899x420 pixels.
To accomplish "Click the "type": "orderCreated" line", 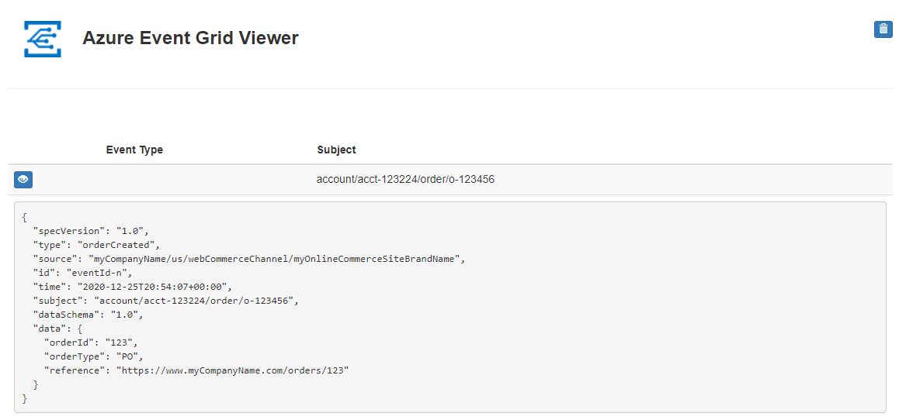I will pyautogui.click(x=97, y=245).
